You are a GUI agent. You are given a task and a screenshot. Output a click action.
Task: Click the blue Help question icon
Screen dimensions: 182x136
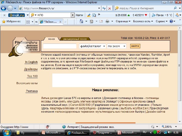171,21
